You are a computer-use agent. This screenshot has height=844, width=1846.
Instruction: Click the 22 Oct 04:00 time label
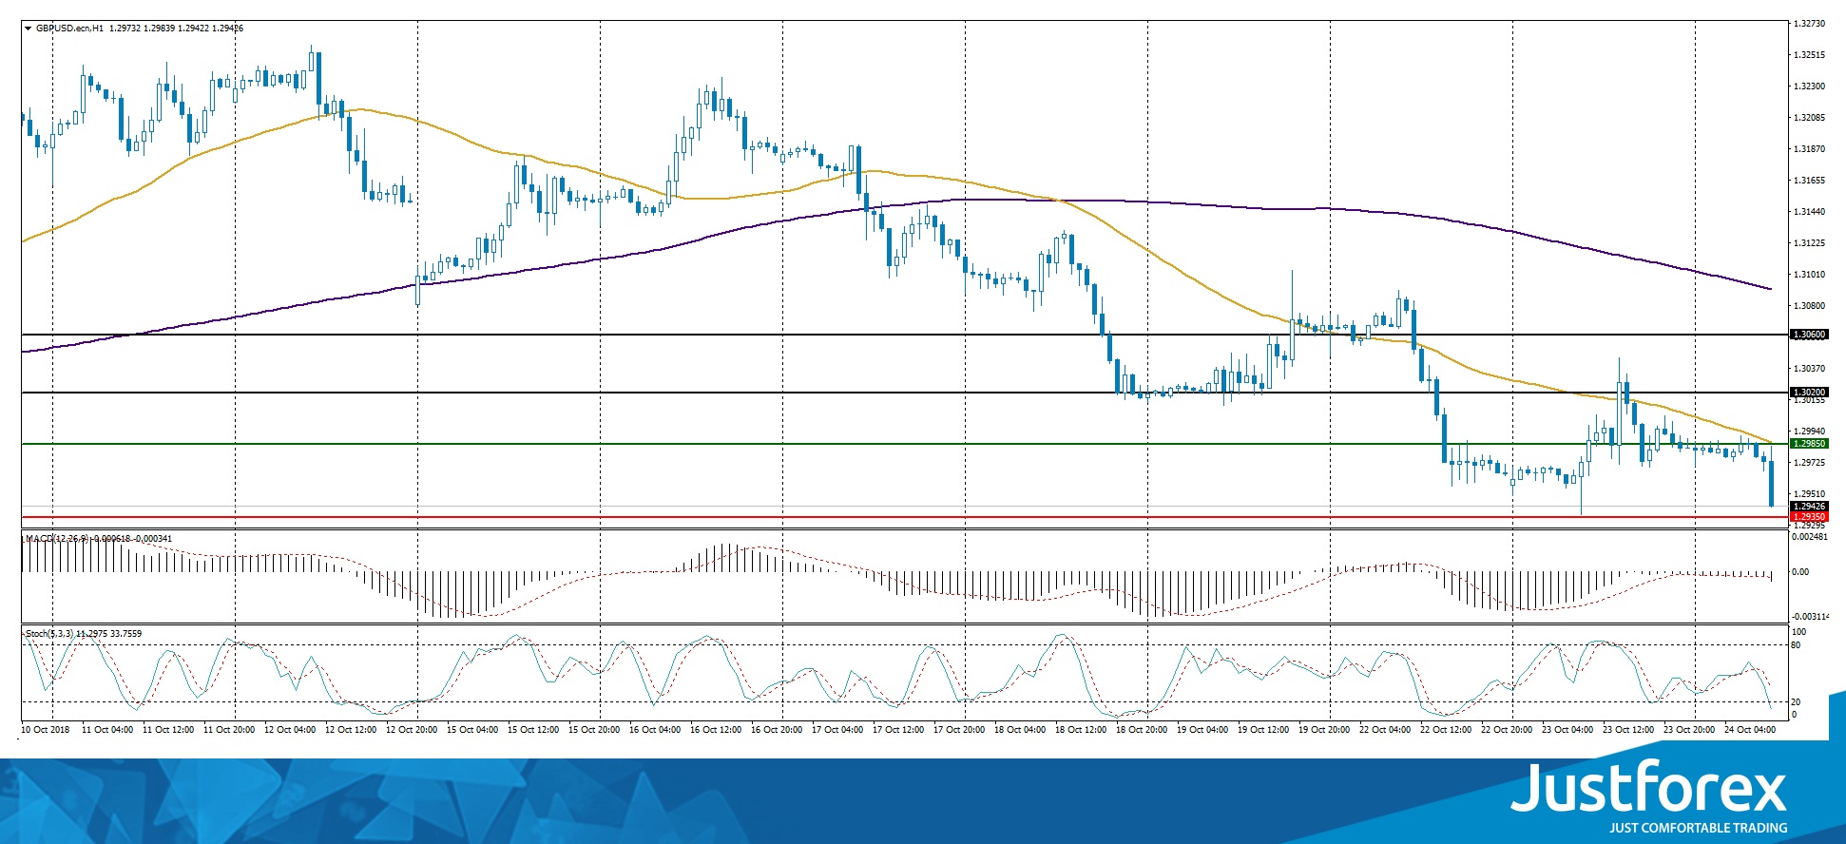pyautogui.click(x=1385, y=730)
